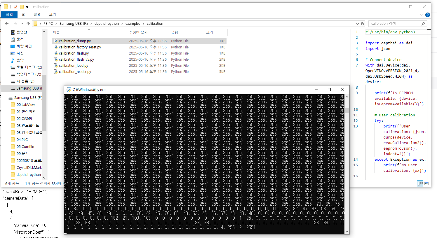The image size is (437, 238).
Task: Open Explorer help with the question mark
Action: pos(428,15)
